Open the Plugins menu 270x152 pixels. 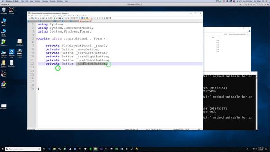point(79,16)
